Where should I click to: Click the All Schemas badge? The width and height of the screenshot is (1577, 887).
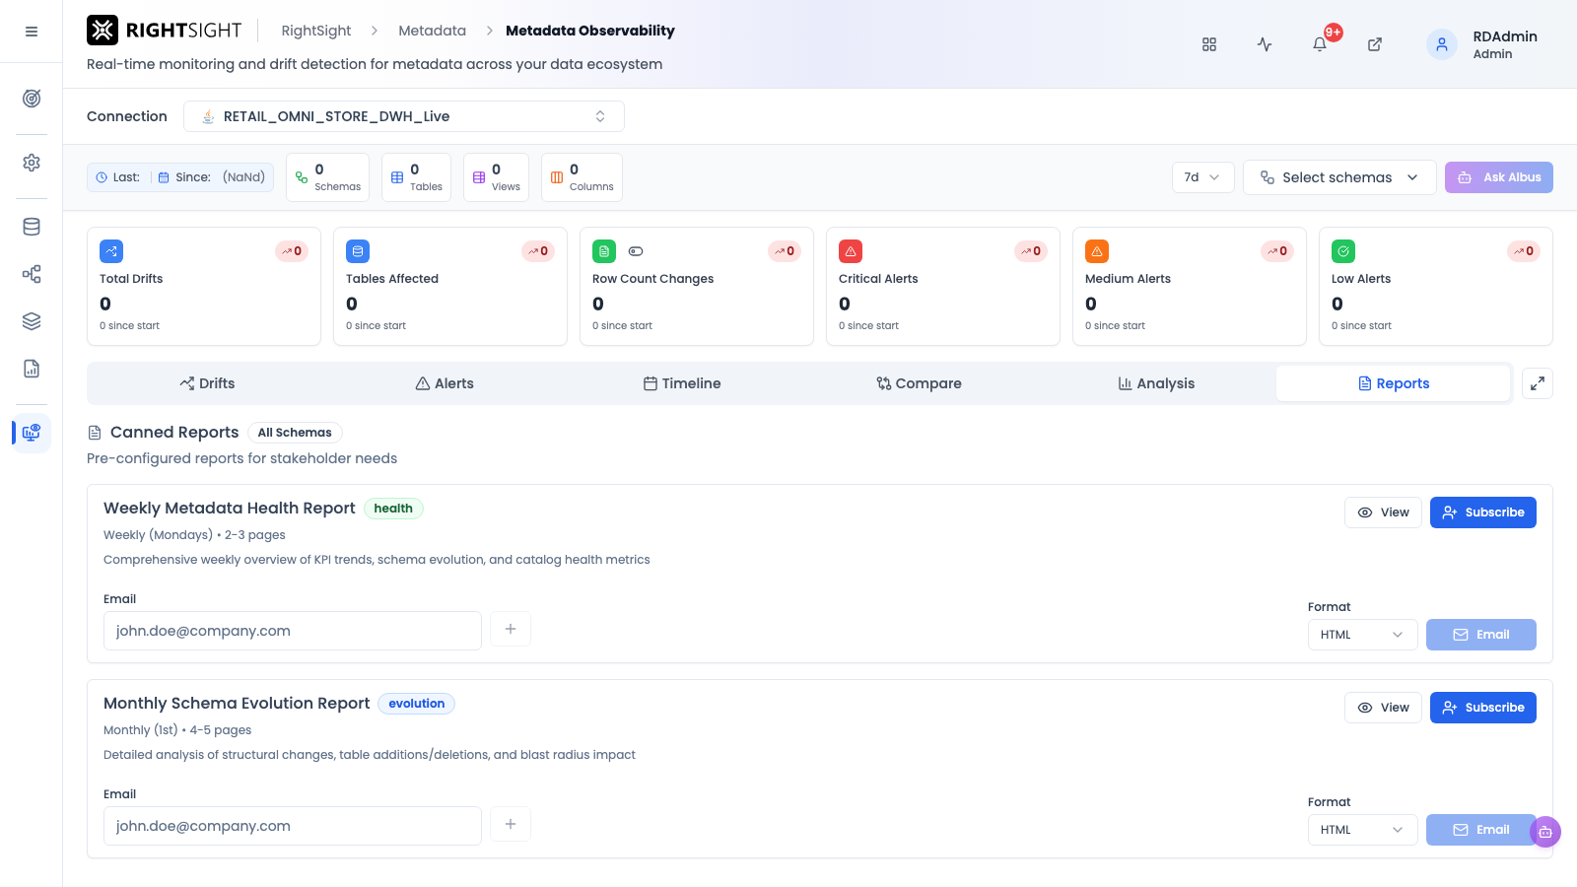tap(295, 433)
